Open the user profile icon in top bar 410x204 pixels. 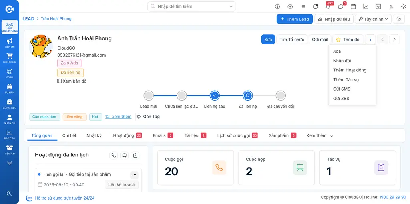coord(391,6)
